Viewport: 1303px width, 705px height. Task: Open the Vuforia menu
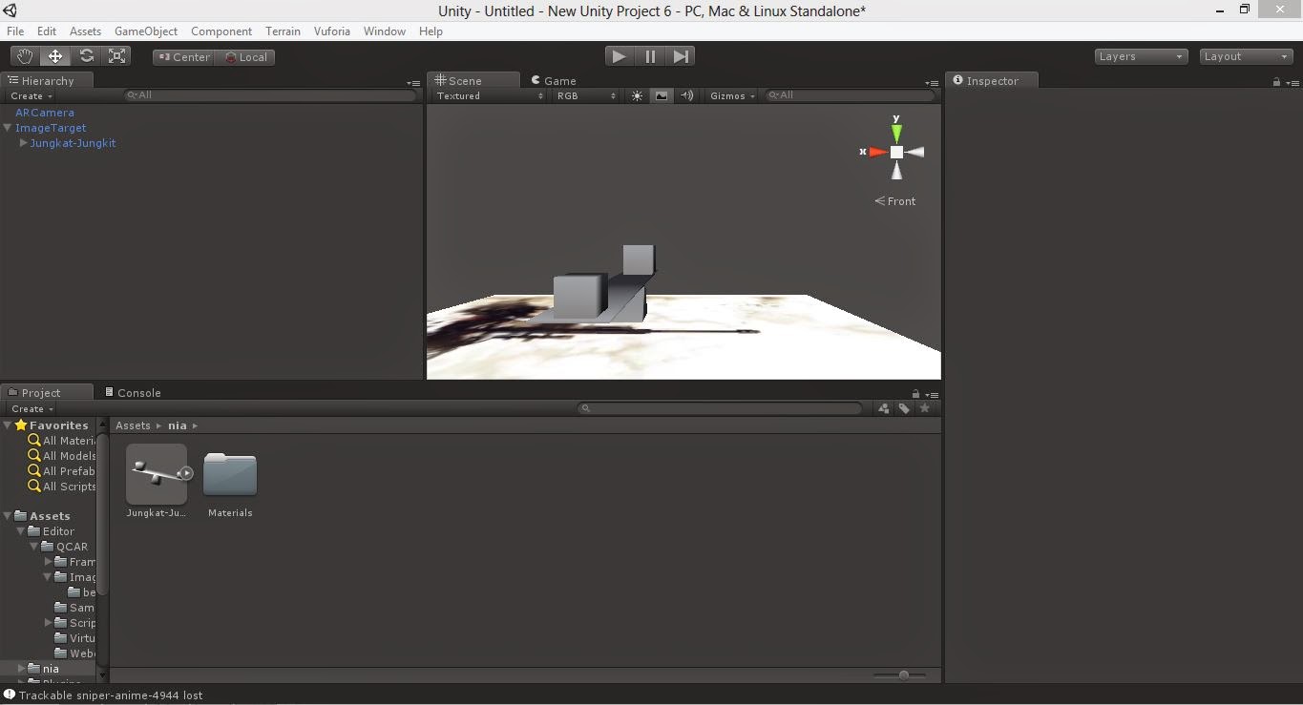pyautogui.click(x=332, y=31)
